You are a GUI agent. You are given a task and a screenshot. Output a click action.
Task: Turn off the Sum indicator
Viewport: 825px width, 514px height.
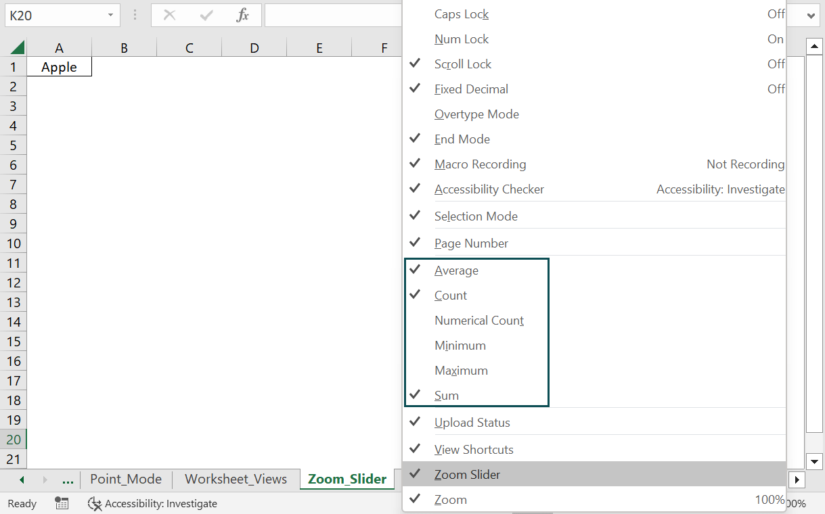(x=447, y=395)
